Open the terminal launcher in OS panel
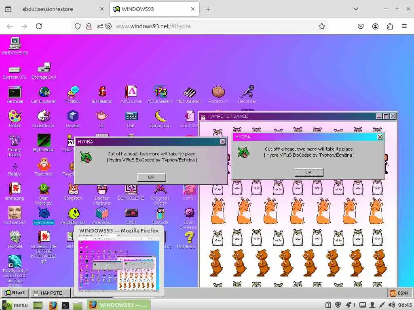This screenshot has width=414, height=310. [x=65, y=305]
